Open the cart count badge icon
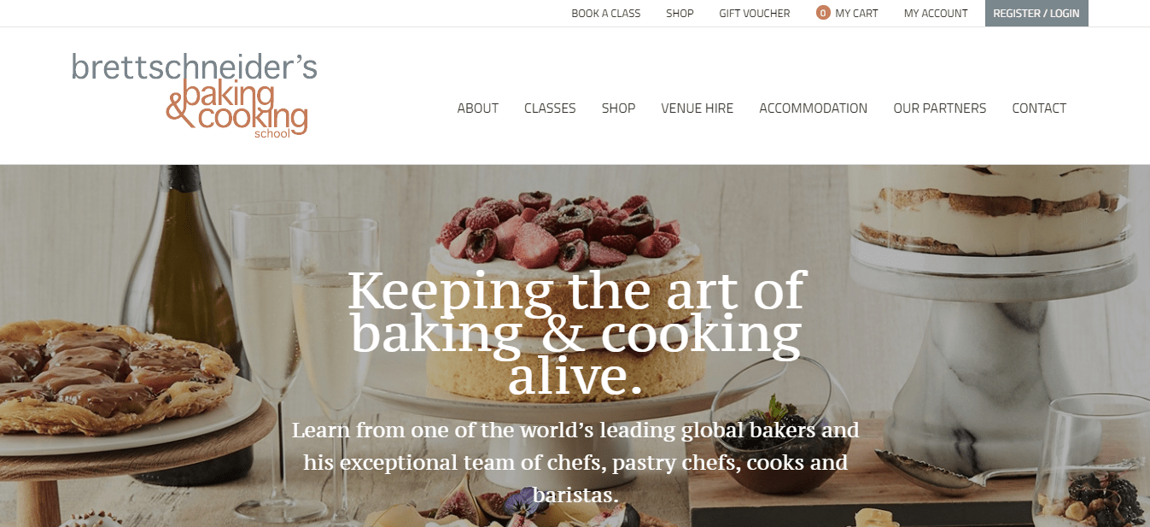 823,13
